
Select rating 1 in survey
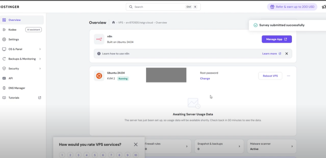pos(62,155)
